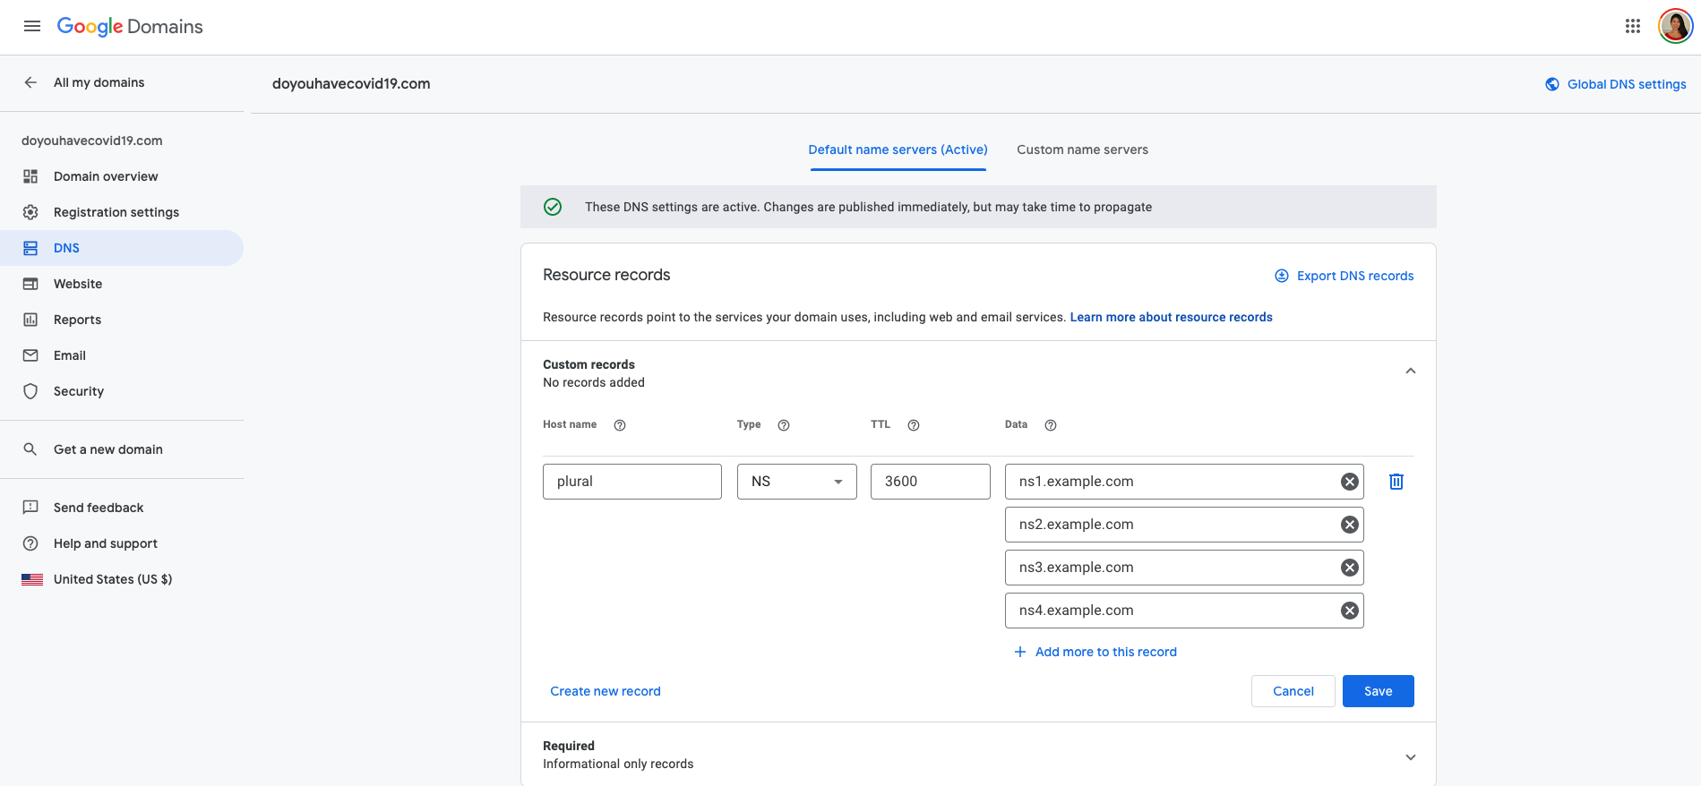Open the Google apps grid
The height and width of the screenshot is (786, 1701).
point(1633,26)
